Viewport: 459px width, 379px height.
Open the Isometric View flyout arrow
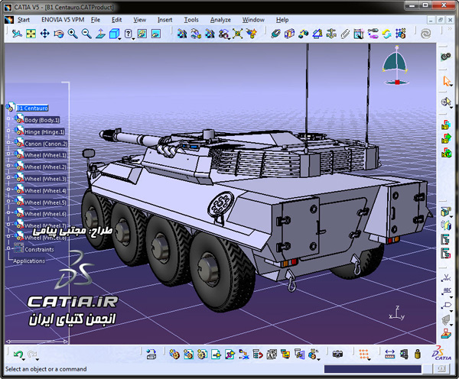(x=120, y=39)
